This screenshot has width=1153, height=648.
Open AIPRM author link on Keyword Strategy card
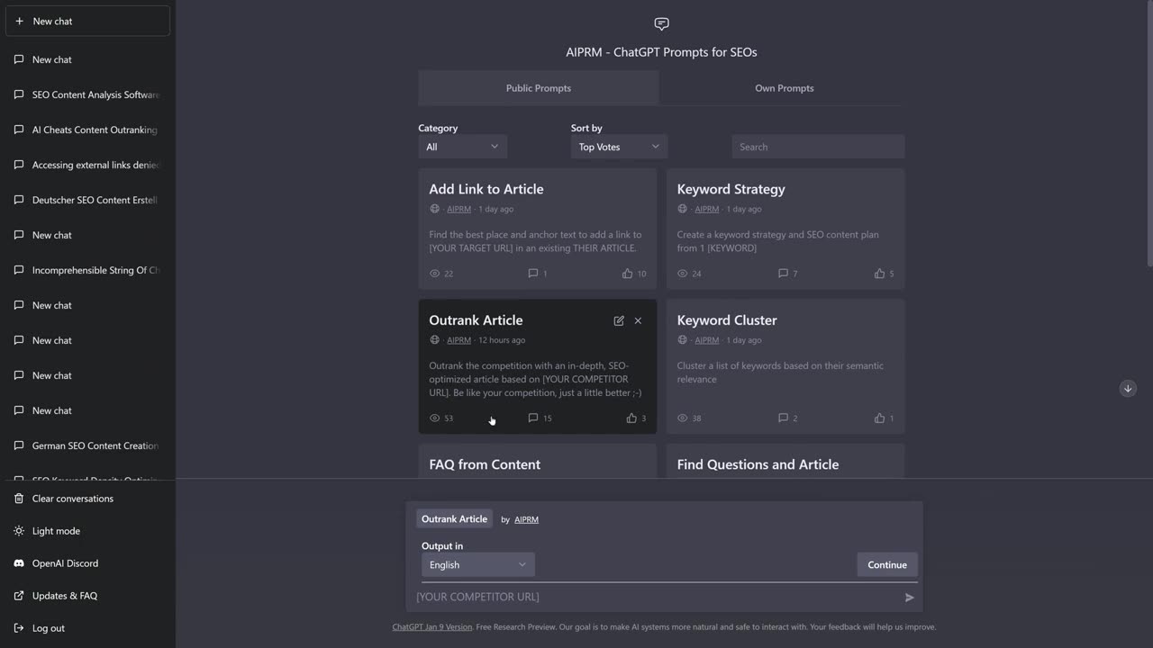706,209
